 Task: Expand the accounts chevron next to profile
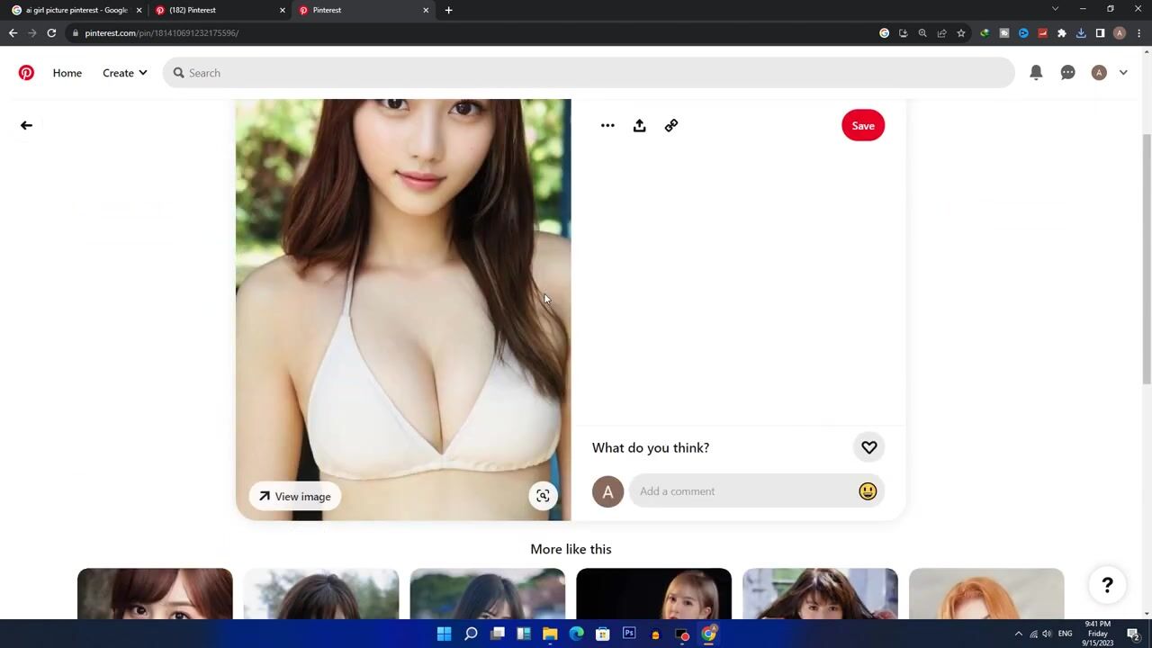click(x=1123, y=73)
